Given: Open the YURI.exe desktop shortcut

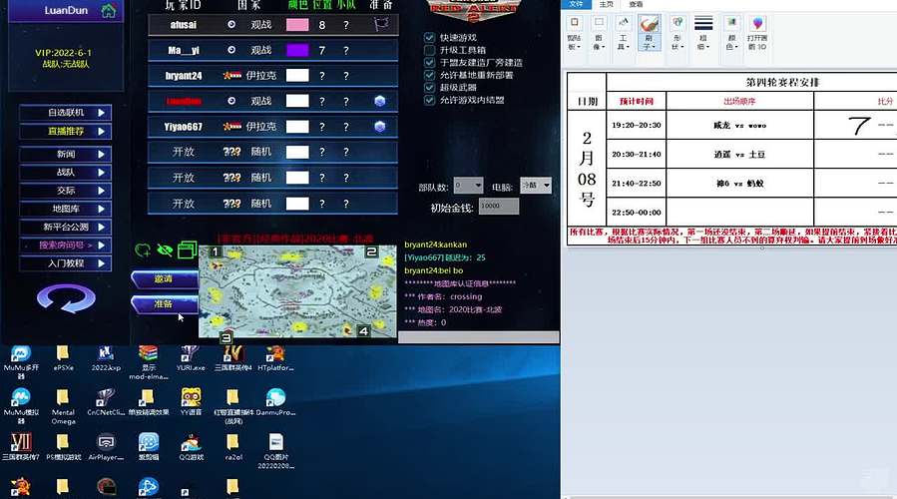Looking at the screenshot, I should (x=192, y=357).
